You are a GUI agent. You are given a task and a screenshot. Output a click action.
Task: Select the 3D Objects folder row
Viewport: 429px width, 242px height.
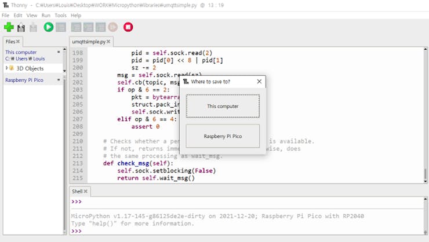click(33, 68)
